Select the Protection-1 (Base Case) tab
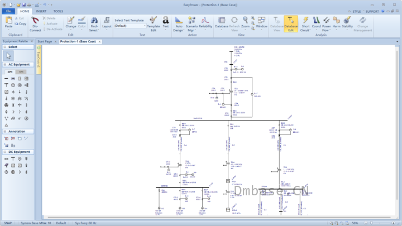The height and width of the screenshot is (226, 402). [x=78, y=41]
